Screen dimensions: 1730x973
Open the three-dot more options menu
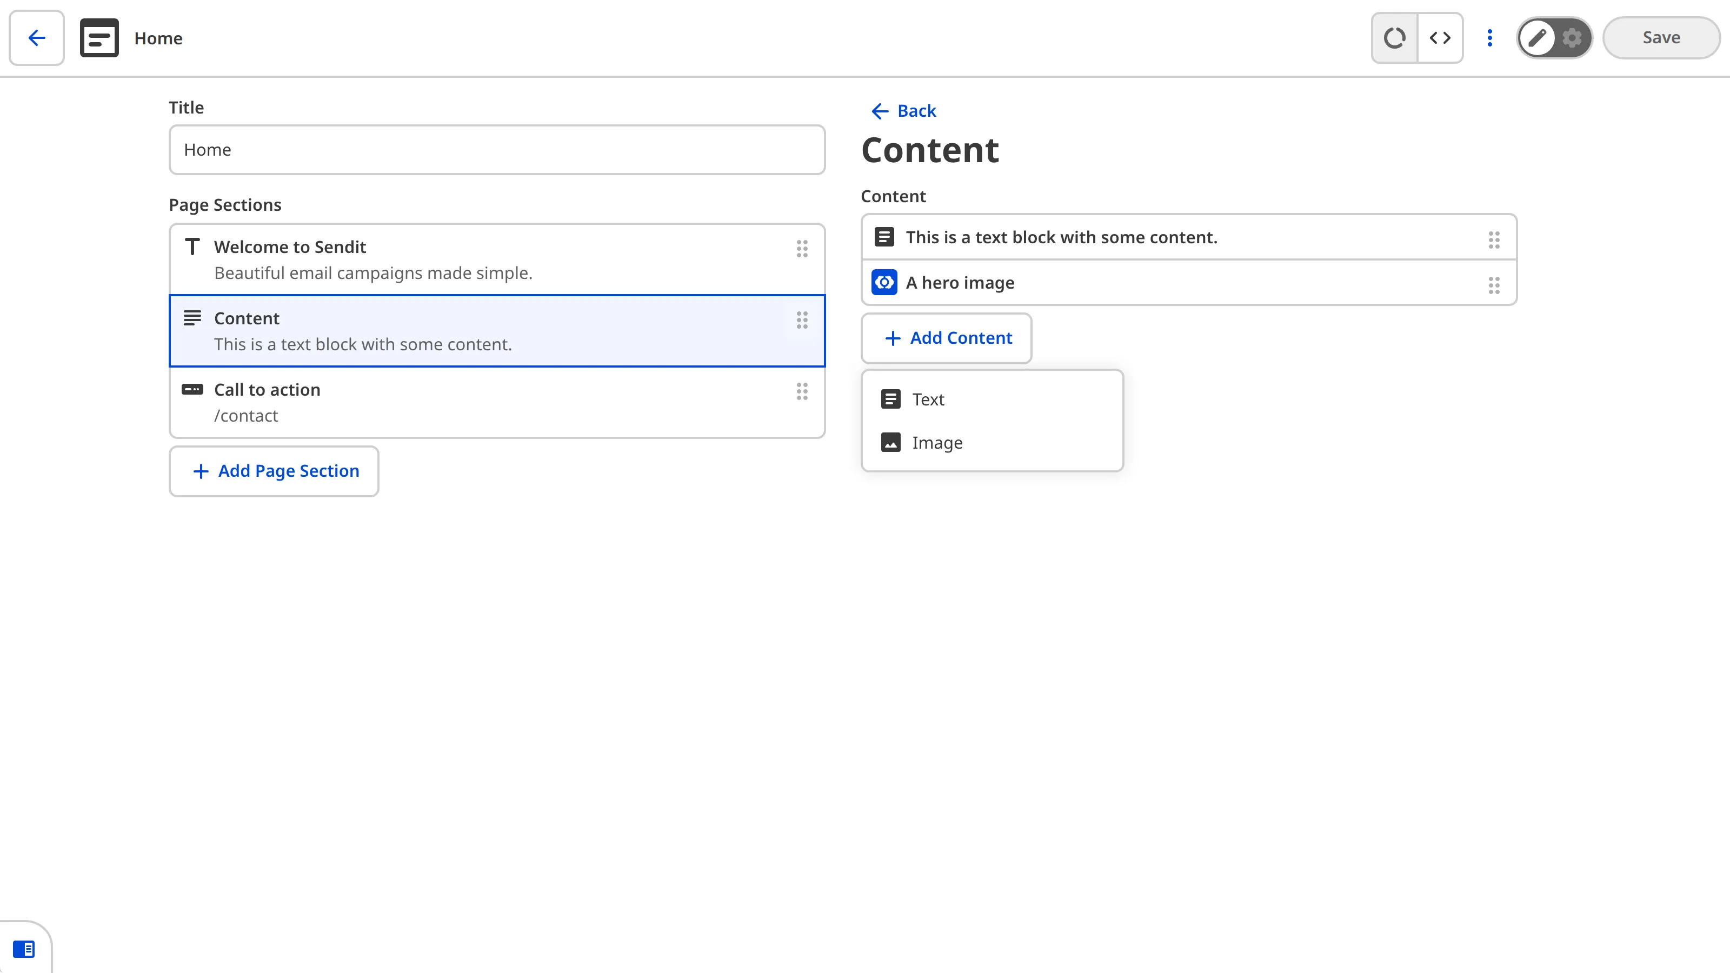1489,38
